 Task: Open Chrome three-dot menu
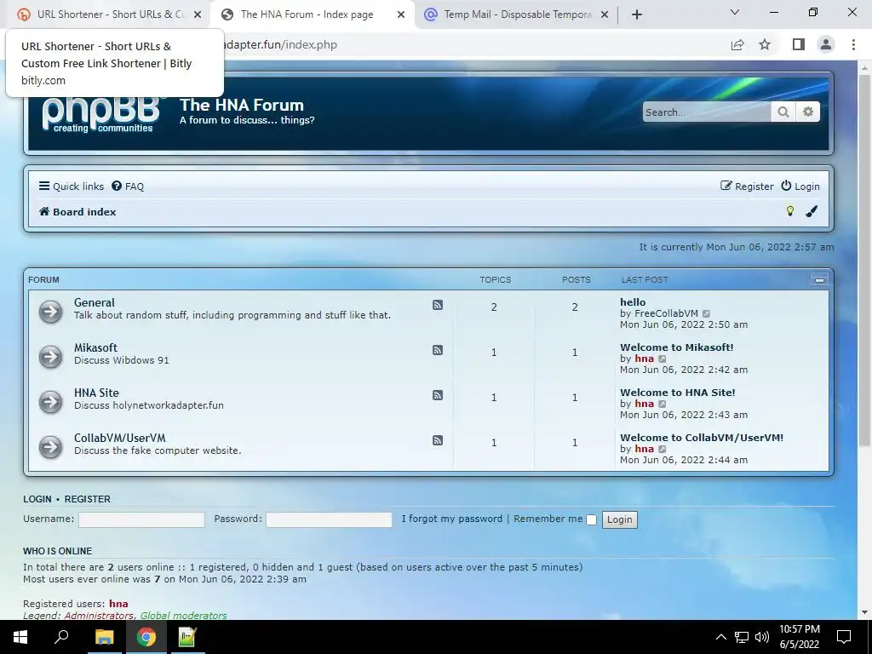(853, 44)
